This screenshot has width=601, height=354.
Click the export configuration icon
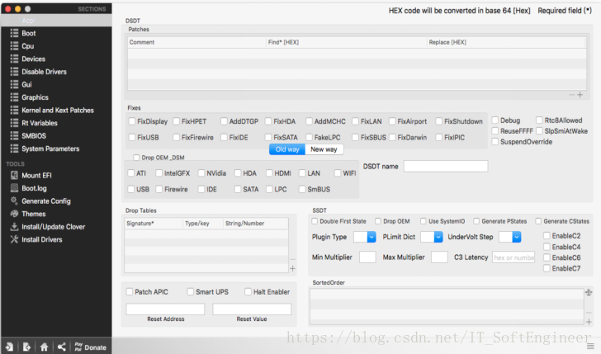click(26, 347)
